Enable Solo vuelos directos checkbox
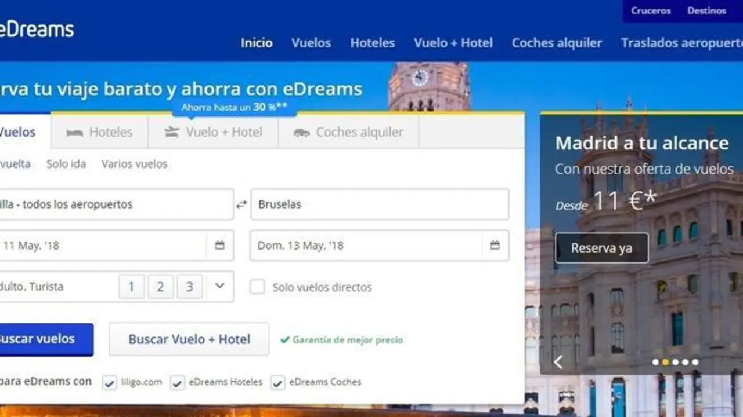The width and height of the screenshot is (743, 417). (257, 287)
